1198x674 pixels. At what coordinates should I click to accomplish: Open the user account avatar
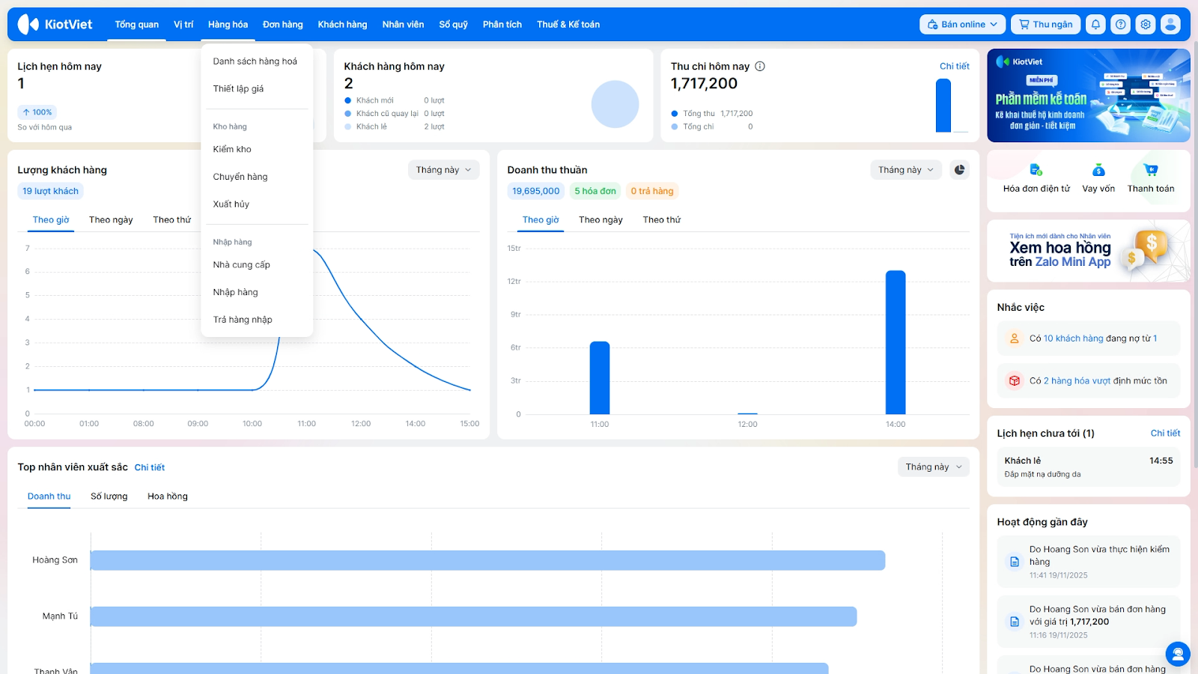(1170, 25)
